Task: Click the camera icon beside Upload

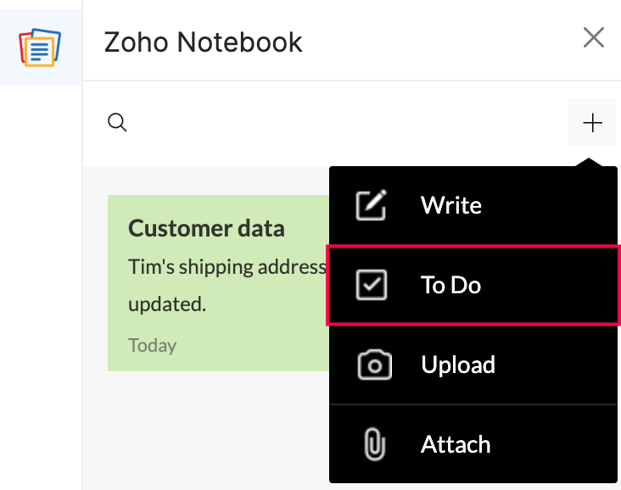Action: [374, 365]
